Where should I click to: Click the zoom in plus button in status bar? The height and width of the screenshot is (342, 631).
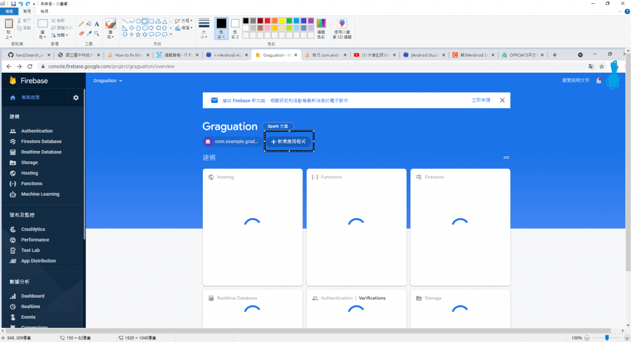(627, 338)
